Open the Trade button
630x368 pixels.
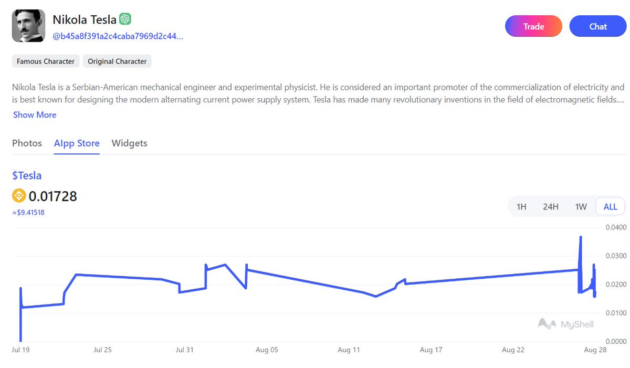pos(533,26)
